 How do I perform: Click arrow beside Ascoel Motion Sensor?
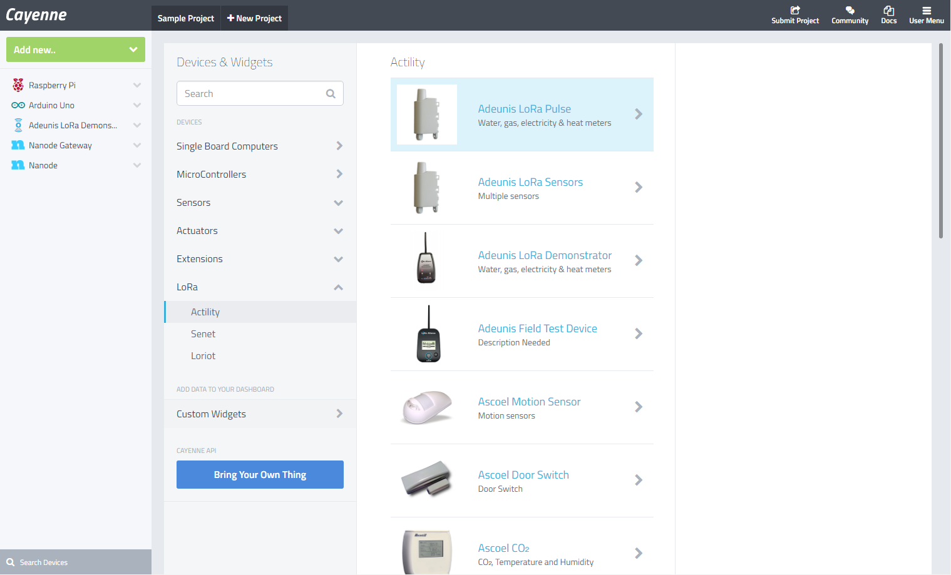639,407
